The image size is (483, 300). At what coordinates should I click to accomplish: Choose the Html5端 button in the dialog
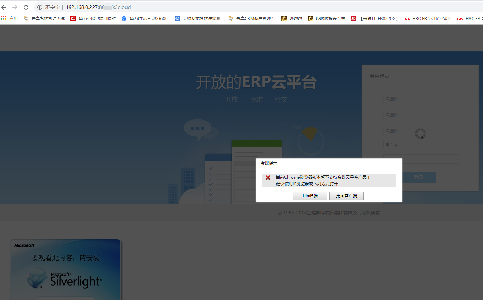coord(310,196)
